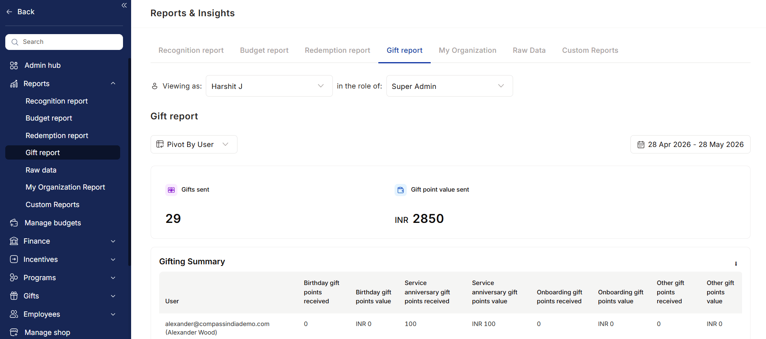The height and width of the screenshot is (339, 766).
Task: Collapse the sidebar with the double-chevron icon
Action: 124,5
